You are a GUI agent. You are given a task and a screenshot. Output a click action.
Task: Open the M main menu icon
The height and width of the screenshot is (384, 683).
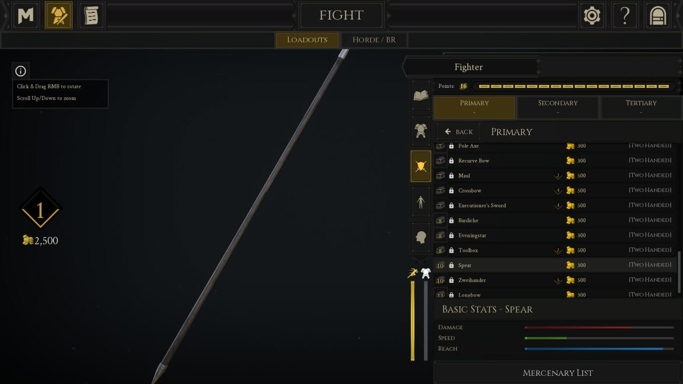25,16
